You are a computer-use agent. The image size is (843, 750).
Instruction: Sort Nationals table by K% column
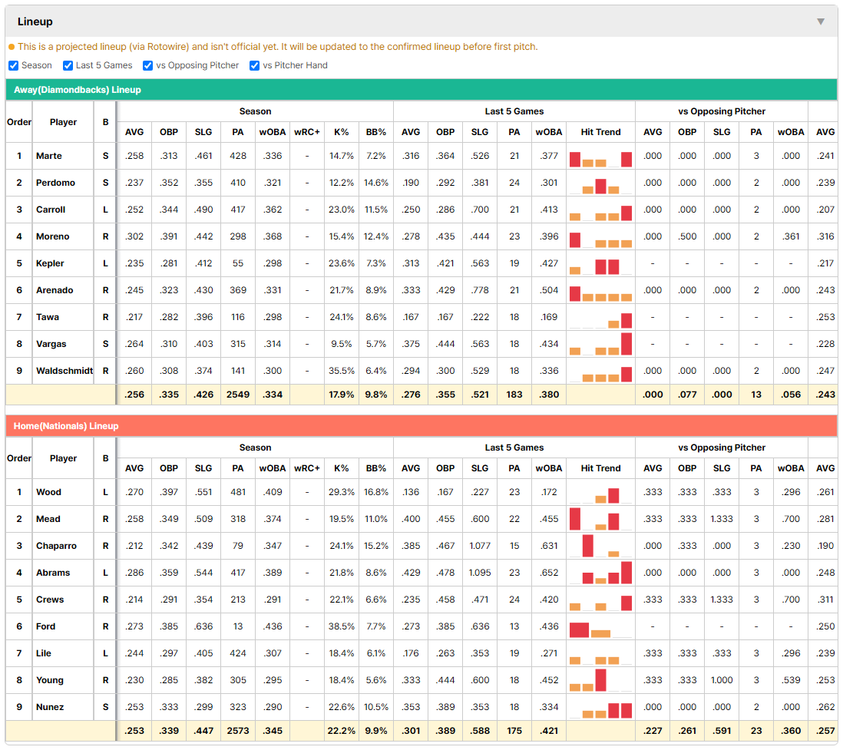pyautogui.click(x=342, y=468)
